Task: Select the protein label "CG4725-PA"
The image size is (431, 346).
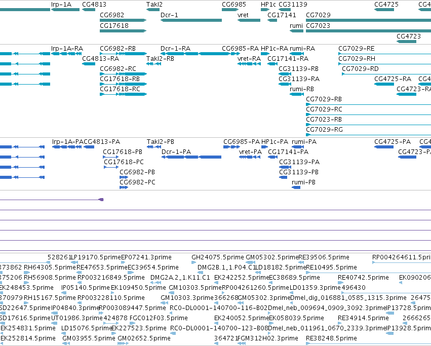Action: 393,142
